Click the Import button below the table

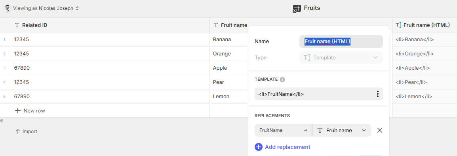[x=27, y=131]
